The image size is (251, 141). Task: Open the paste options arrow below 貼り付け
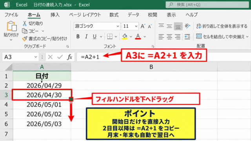(11, 40)
